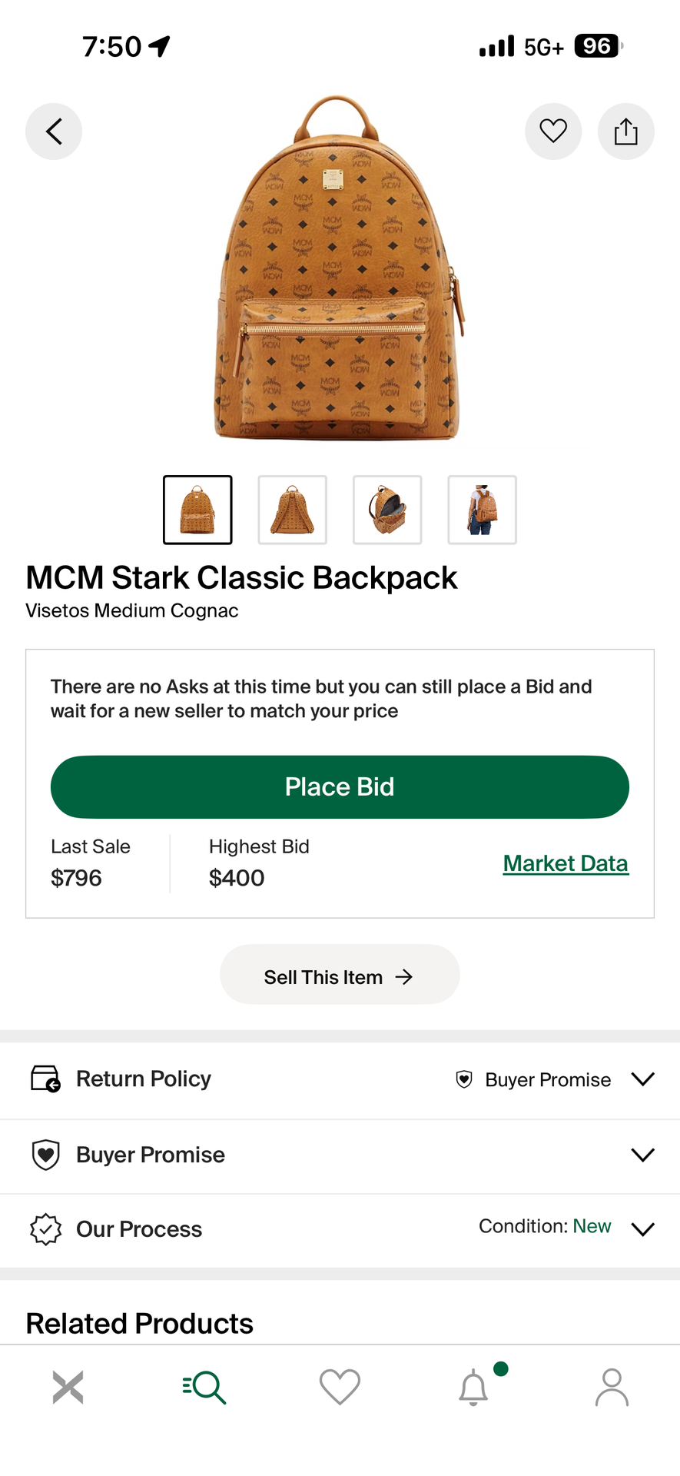680x1476 pixels.
Task: View the open-zipper backpack thumbnail
Action: point(386,510)
